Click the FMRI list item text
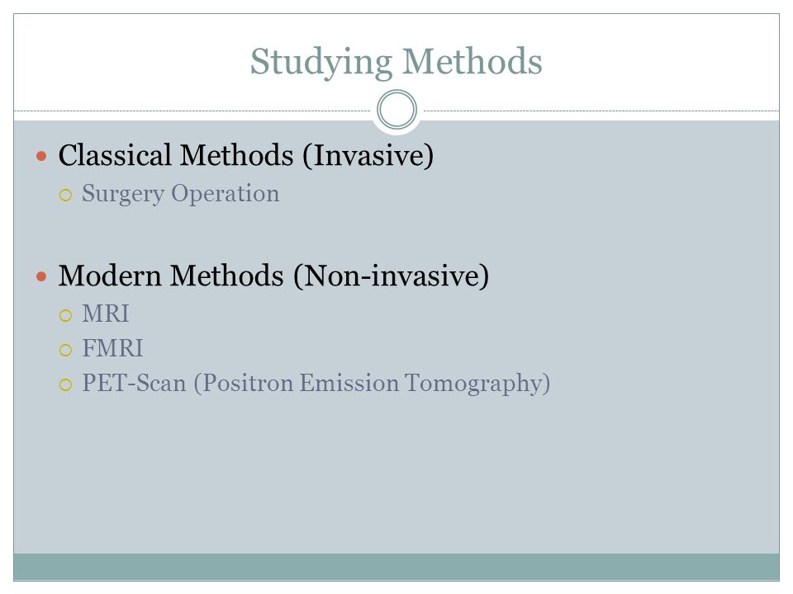Image resolution: width=793 pixels, height=594 pixels. coord(113,348)
